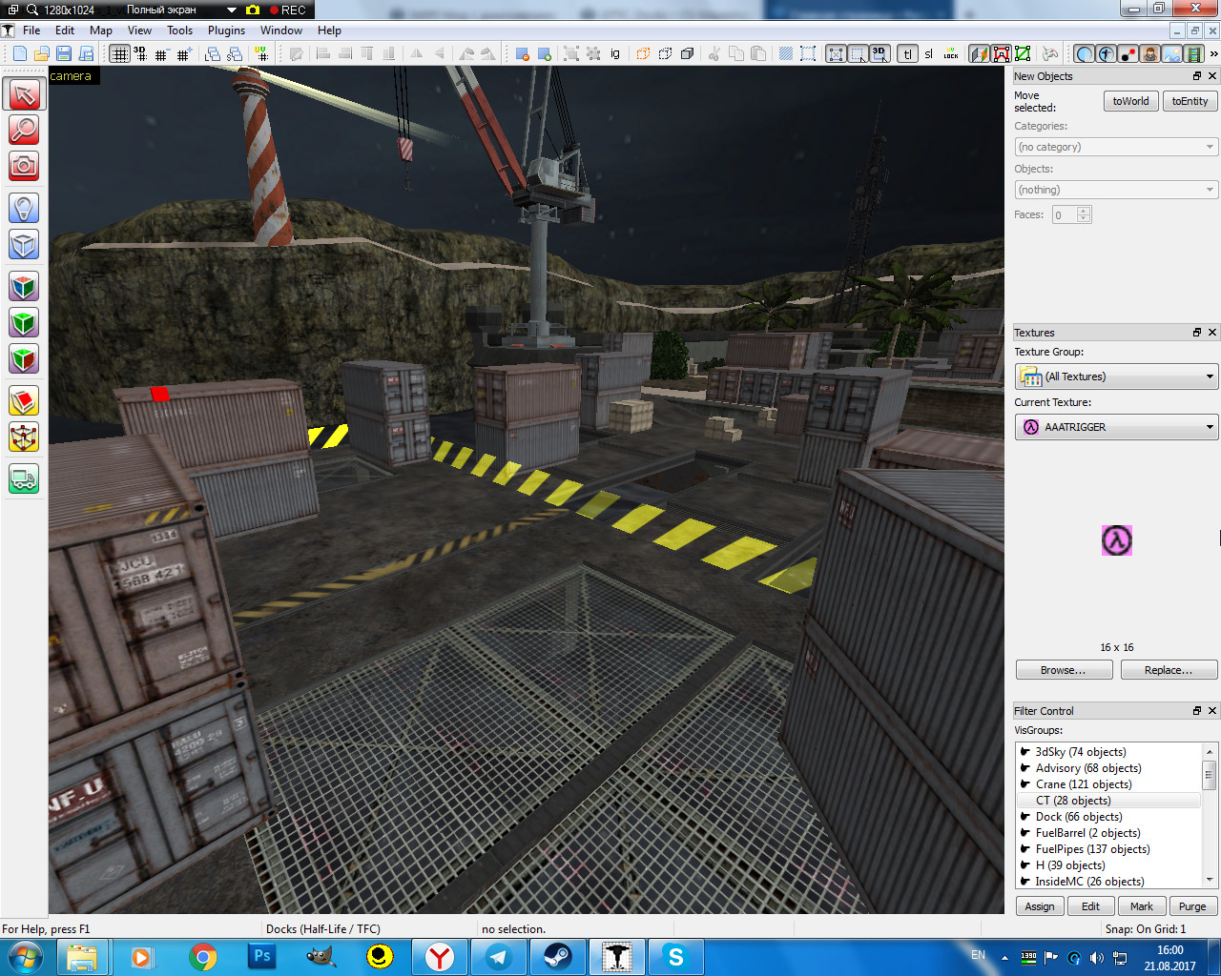Open Google Chrome from the taskbar
Screen dimensions: 1221x976
pyautogui.click(x=202, y=957)
